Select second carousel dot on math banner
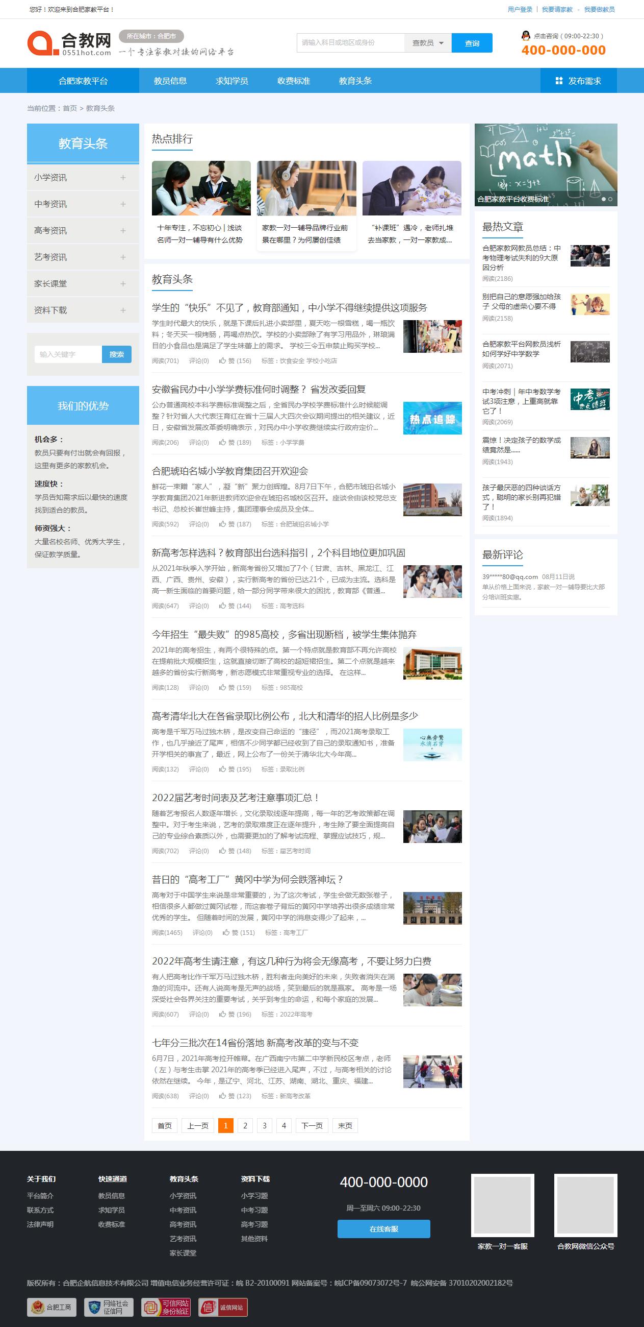 (610, 199)
